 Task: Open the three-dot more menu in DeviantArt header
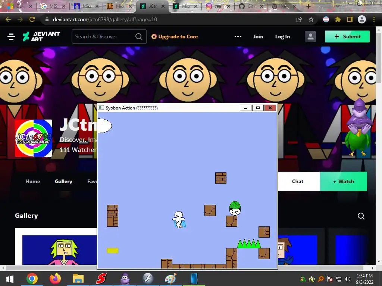(x=238, y=36)
